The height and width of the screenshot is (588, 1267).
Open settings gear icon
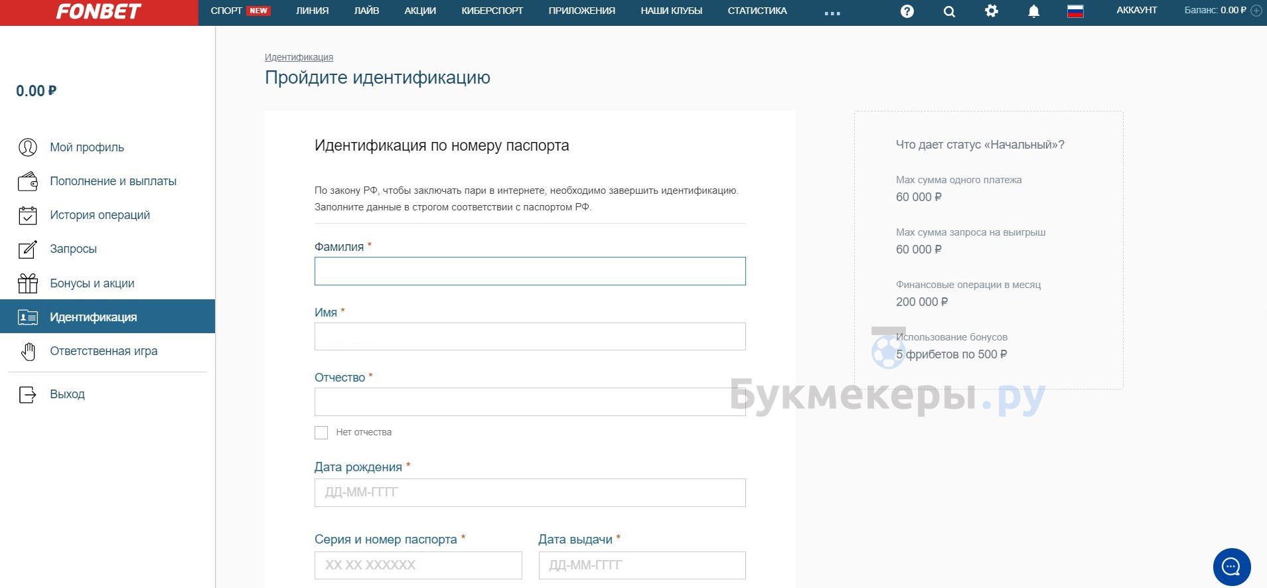tap(991, 11)
